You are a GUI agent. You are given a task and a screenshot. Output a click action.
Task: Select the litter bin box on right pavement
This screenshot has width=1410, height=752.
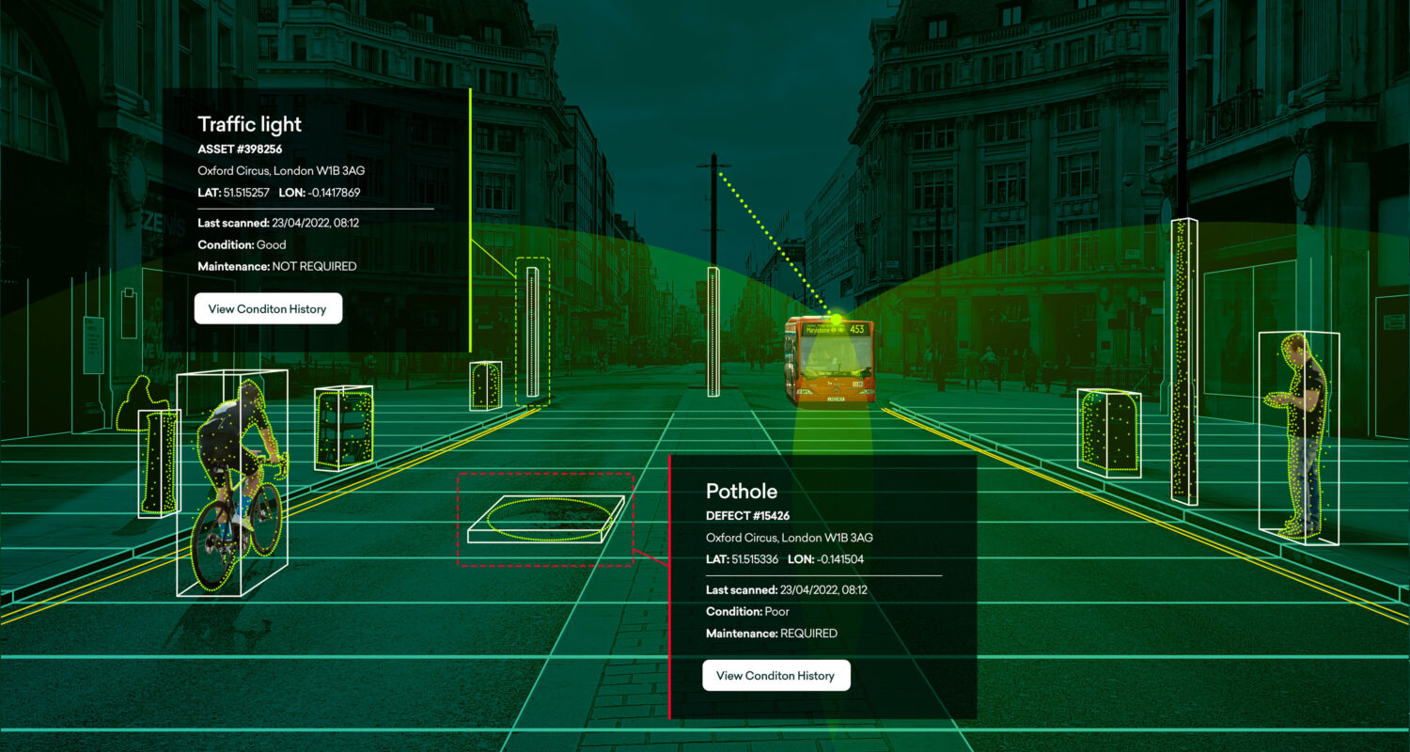pyautogui.click(x=1109, y=431)
